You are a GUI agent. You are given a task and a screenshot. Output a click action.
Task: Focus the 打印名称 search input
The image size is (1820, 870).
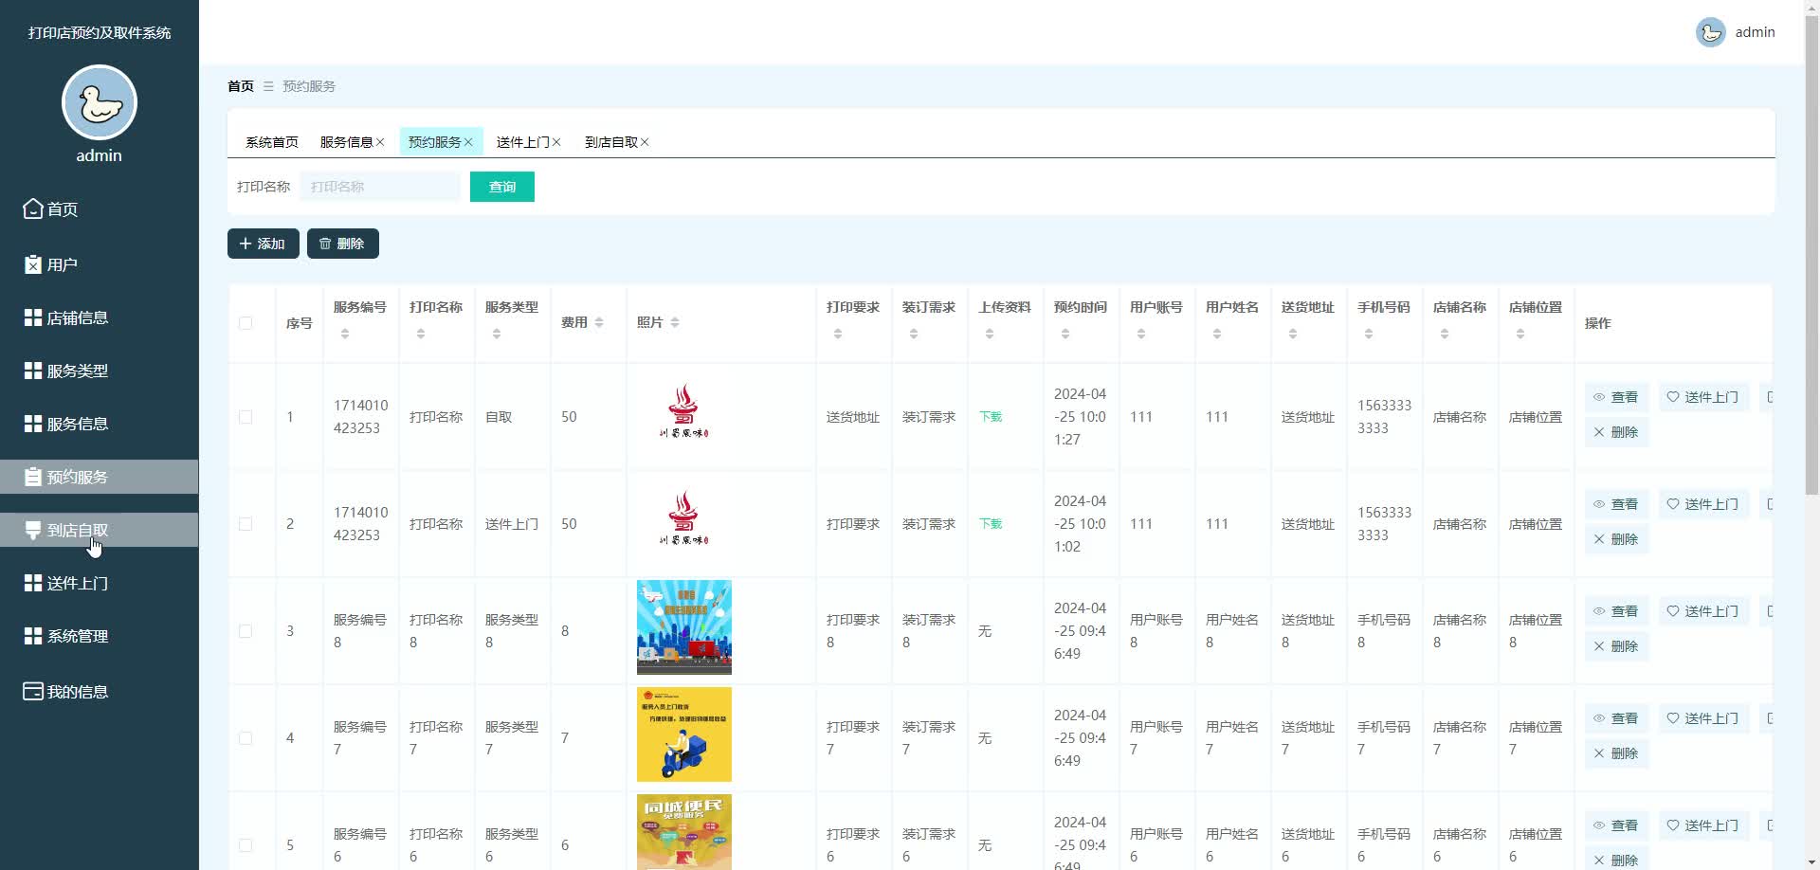(380, 187)
